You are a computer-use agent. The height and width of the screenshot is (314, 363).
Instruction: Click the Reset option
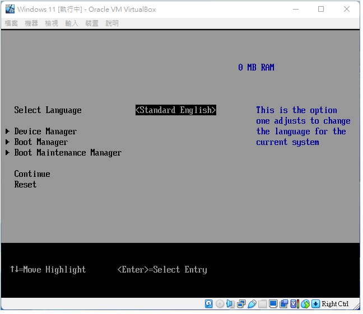25,186
